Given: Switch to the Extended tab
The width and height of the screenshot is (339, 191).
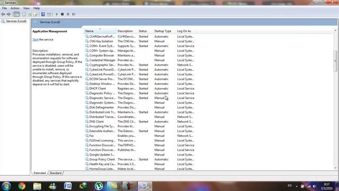Looking at the screenshot, I should click(40, 173).
